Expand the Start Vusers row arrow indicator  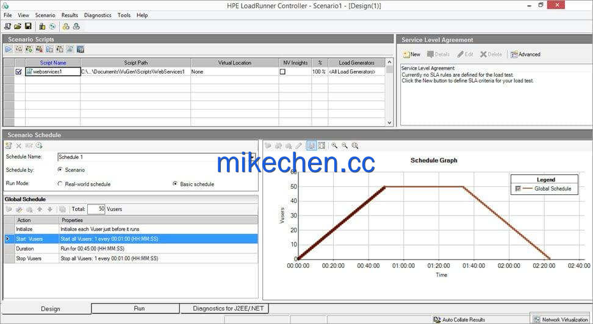point(7,239)
